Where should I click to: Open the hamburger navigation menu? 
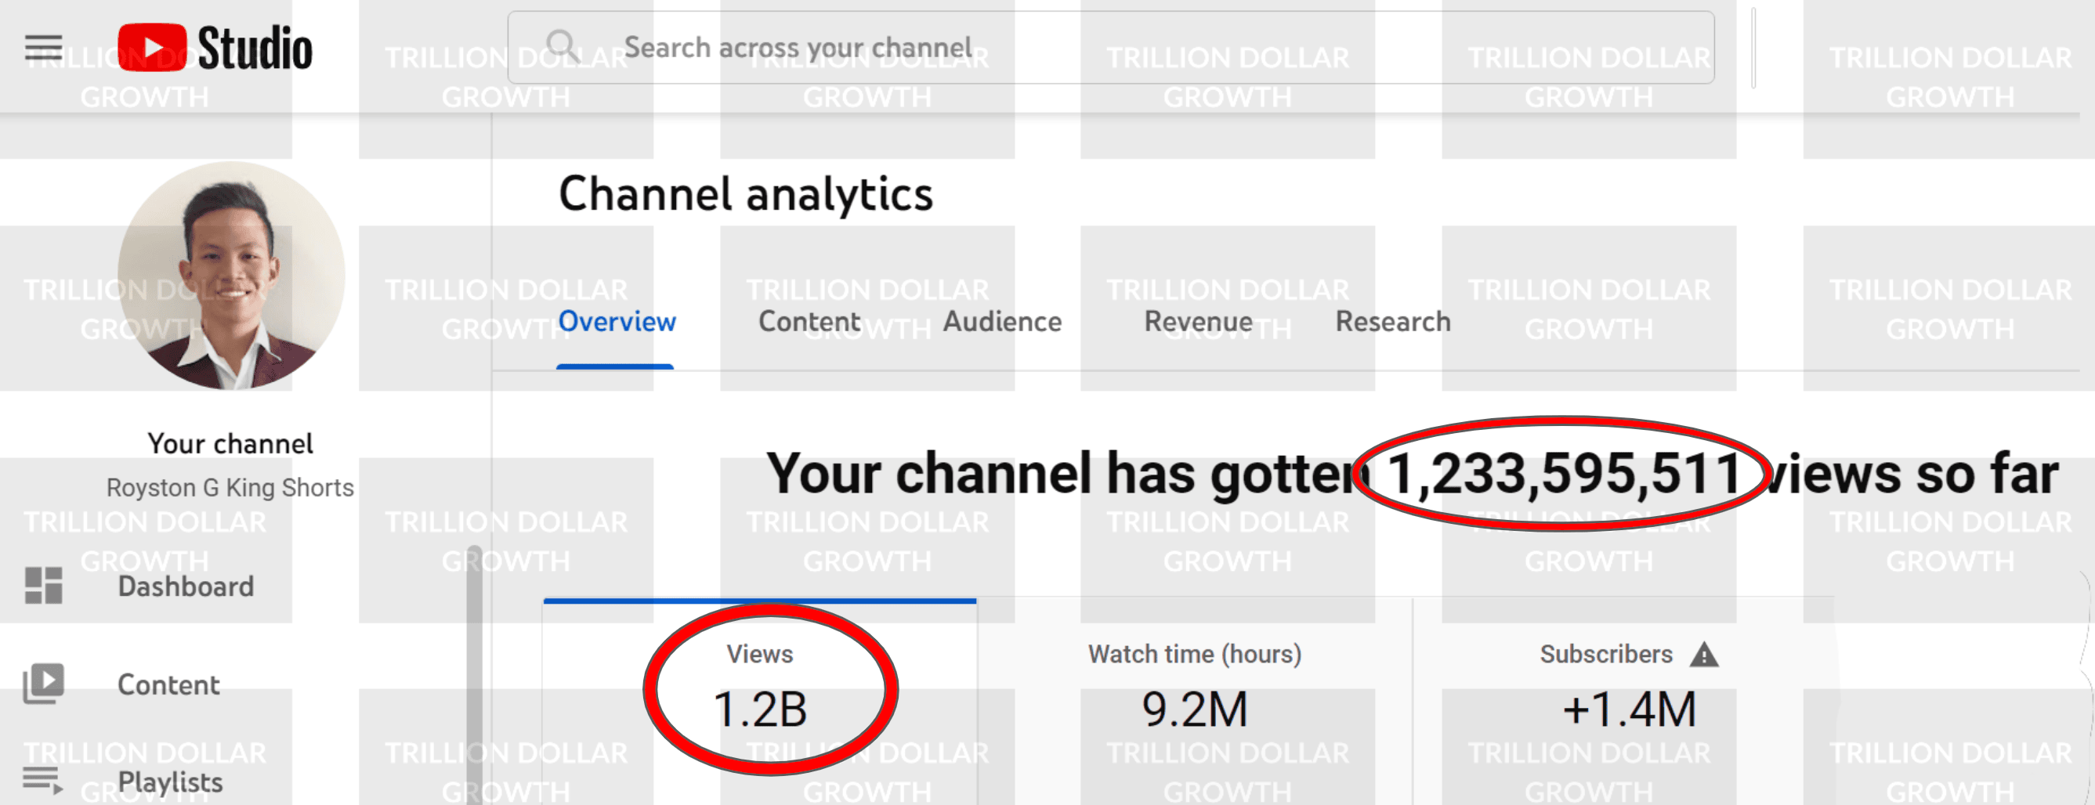coord(43,48)
